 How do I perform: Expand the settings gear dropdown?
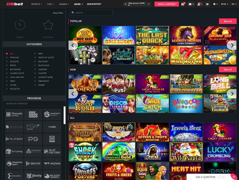(x=215, y=4)
